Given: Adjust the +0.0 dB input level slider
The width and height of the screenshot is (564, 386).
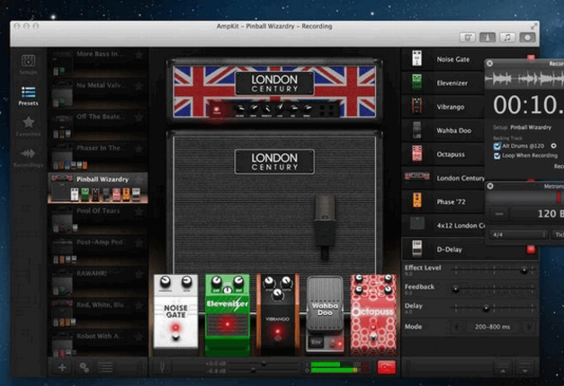Looking at the screenshot, I should (264, 364).
